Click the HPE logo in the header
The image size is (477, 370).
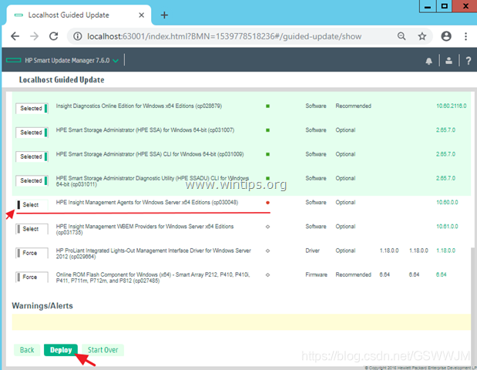14,60
